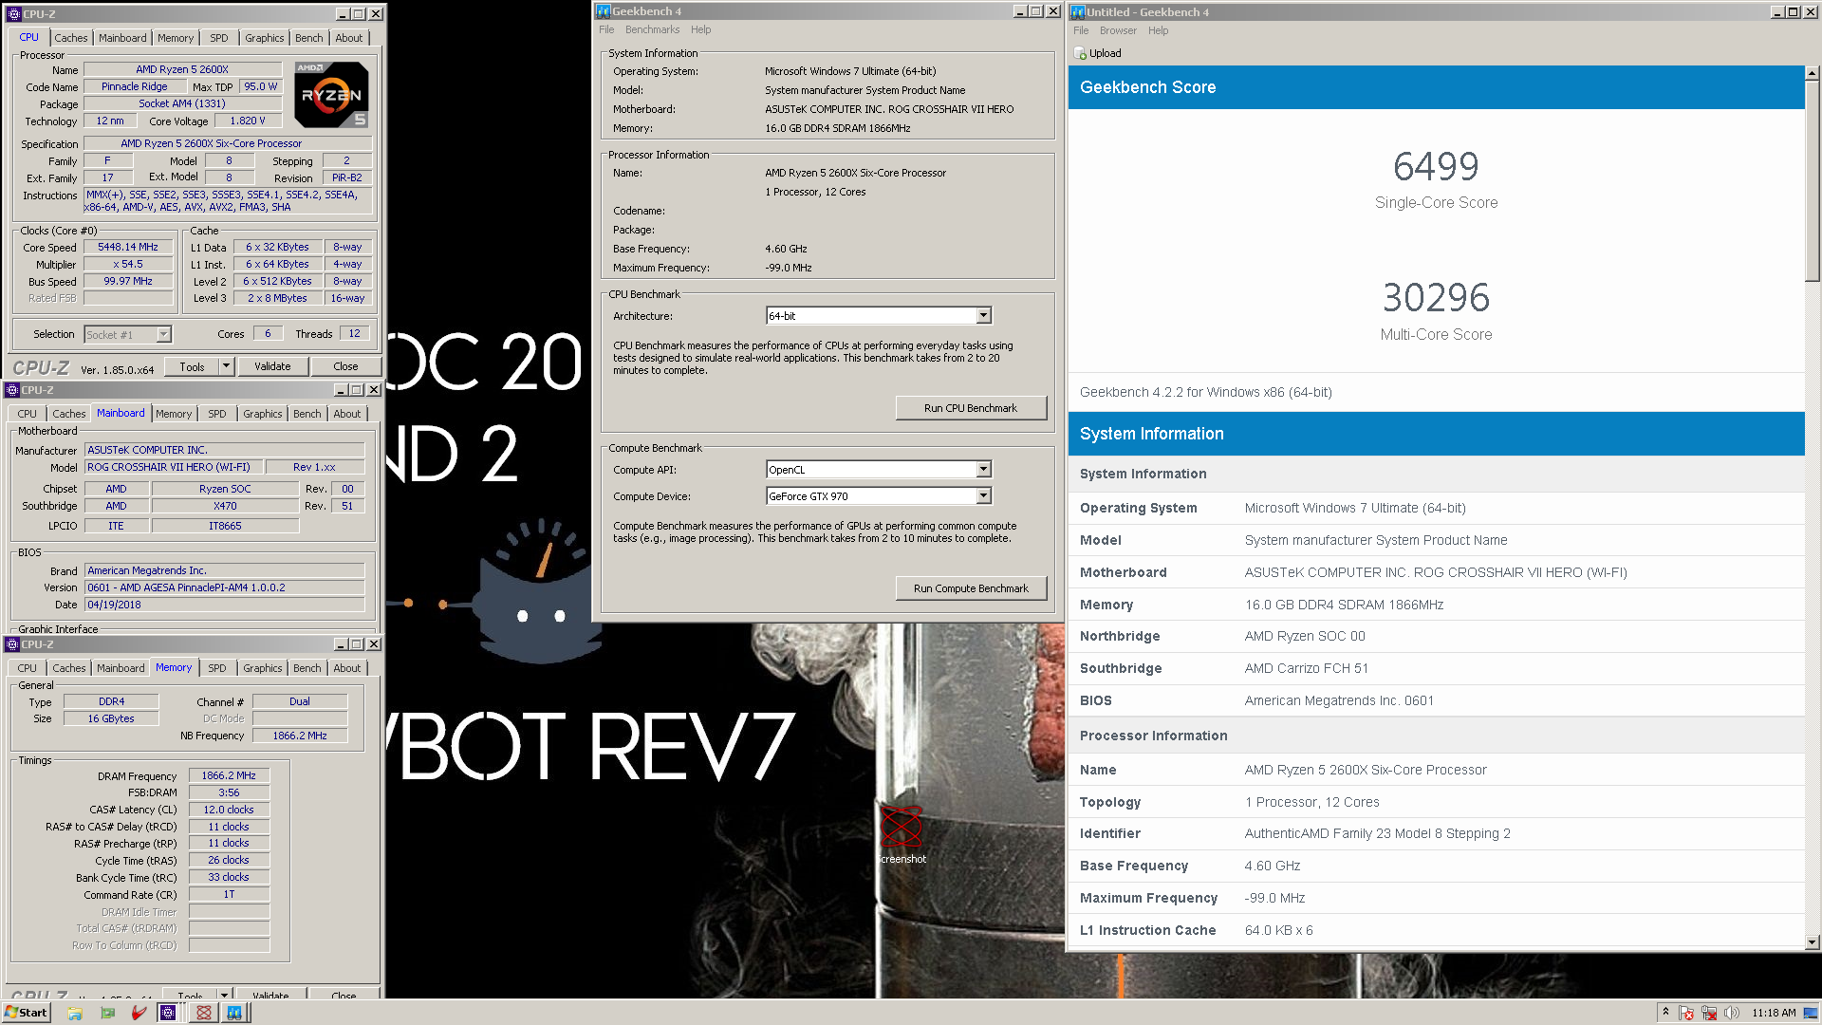The width and height of the screenshot is (1822, 1025).
Task: Open the About tab in the Memory CPU-Z window
Action: [x=346, y=668]
